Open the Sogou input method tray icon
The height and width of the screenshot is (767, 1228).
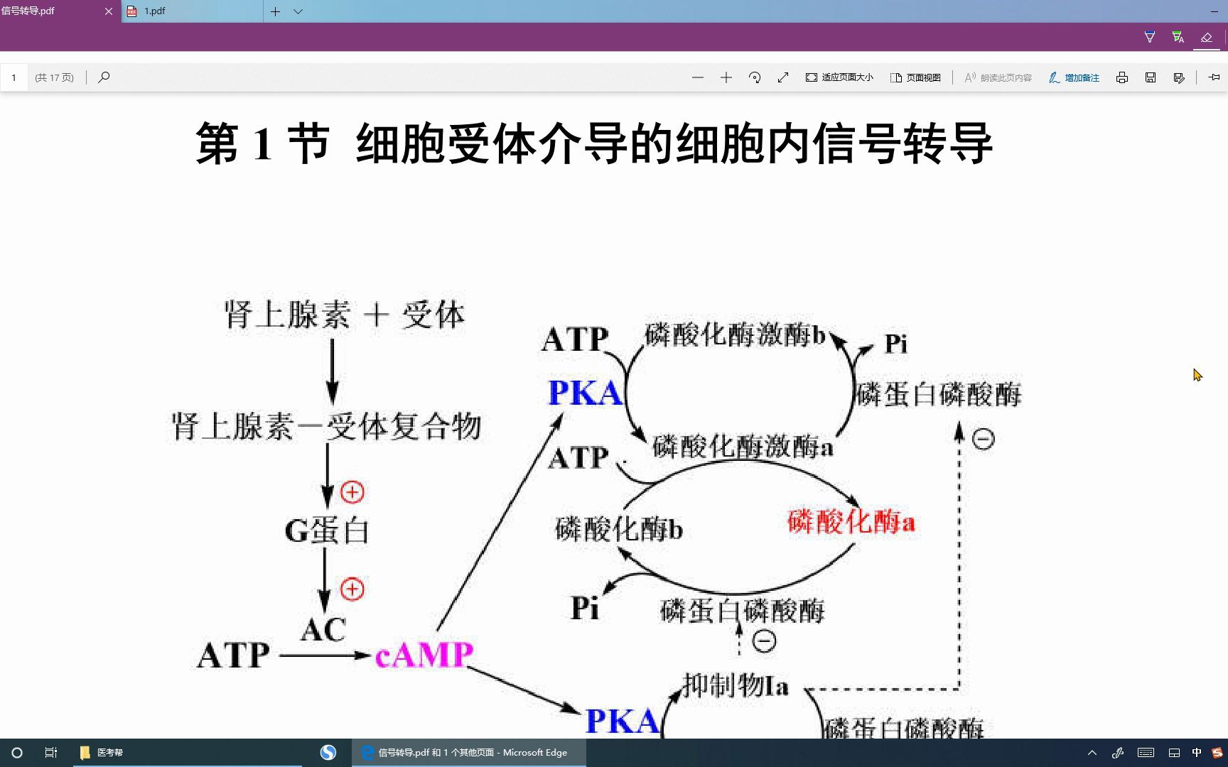click(x=1217, y=753)
